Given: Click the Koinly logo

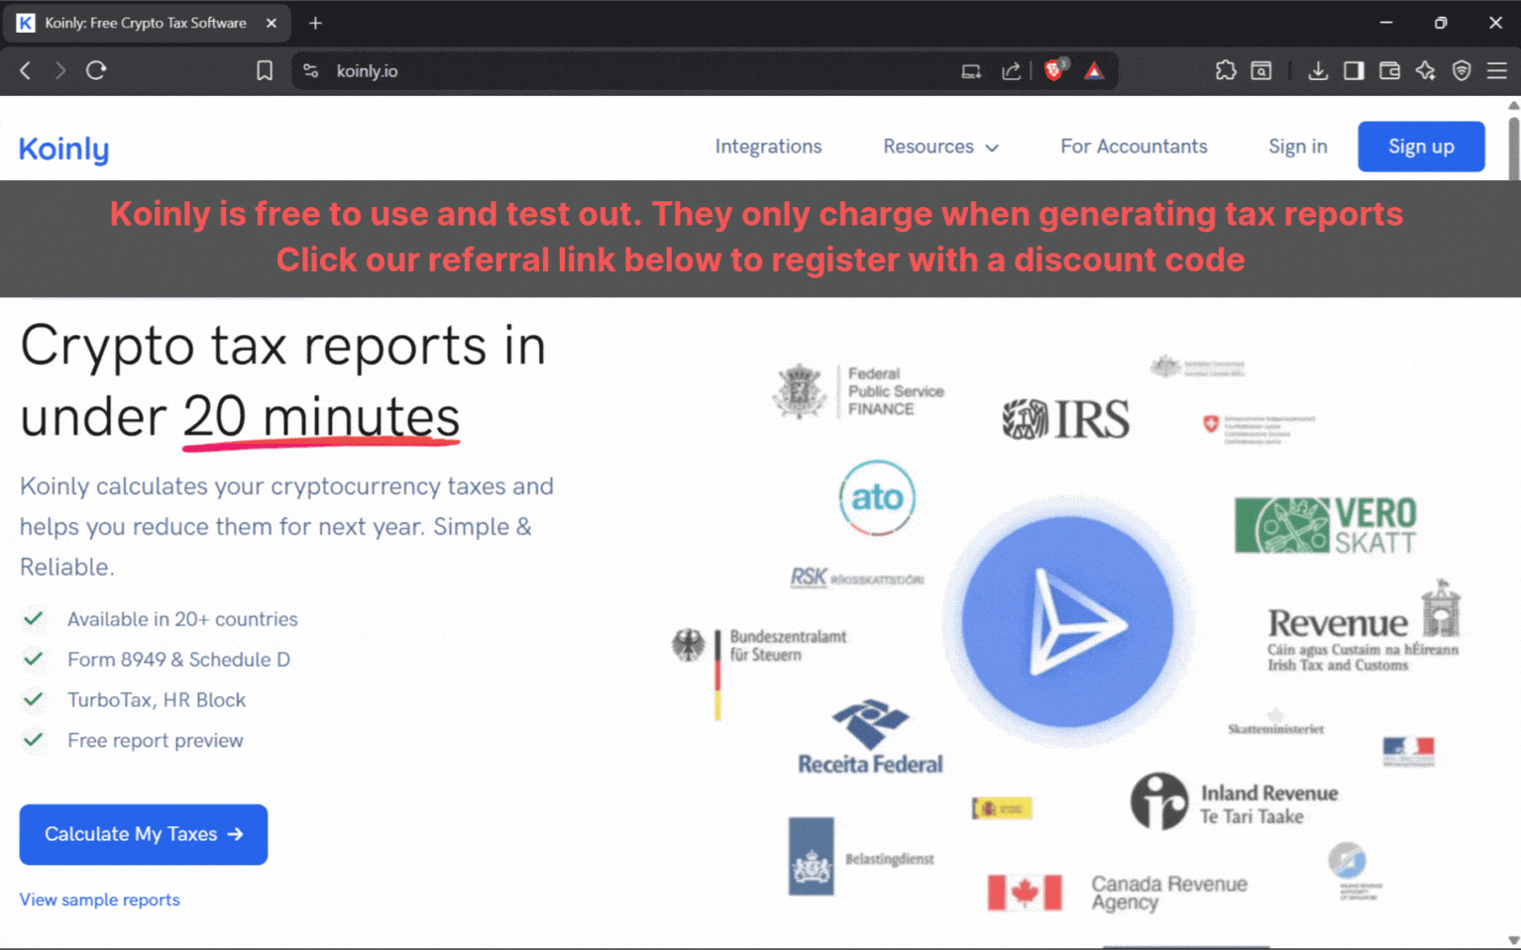Looking at the screenshot, I should coord(63,148).
